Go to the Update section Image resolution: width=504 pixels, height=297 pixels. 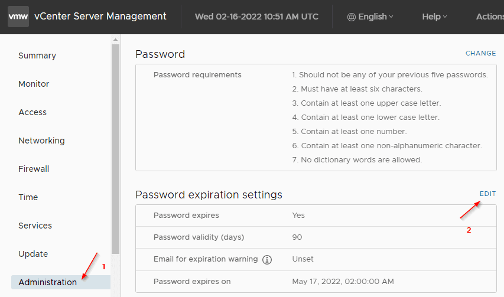pos(33,254)
